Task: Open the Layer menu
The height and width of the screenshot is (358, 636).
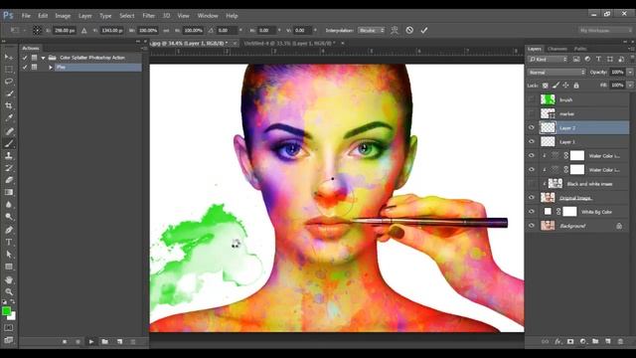Action: [84, 16]
